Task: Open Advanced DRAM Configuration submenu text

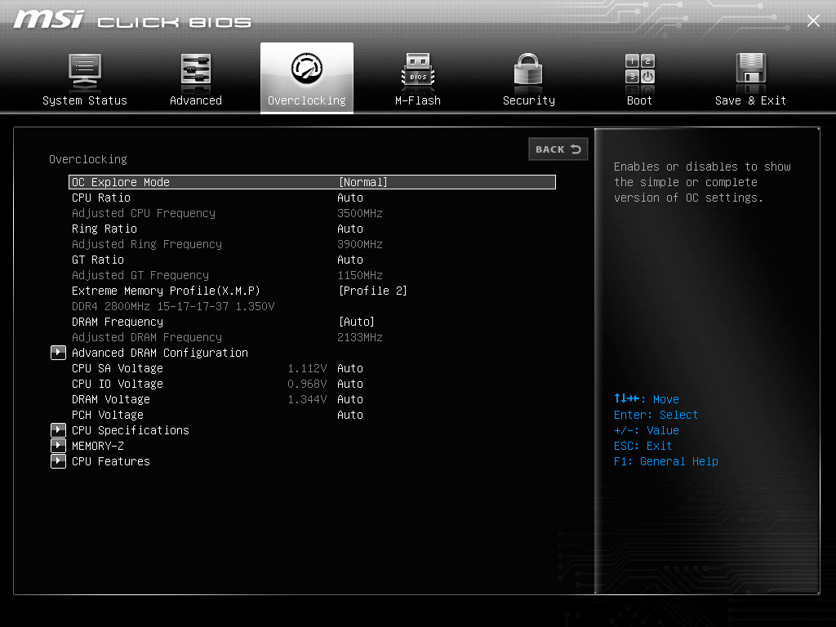Action: tap(160, 353)
